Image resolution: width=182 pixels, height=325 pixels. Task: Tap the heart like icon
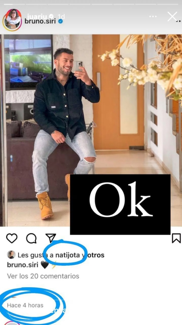[x=12, y=238]
